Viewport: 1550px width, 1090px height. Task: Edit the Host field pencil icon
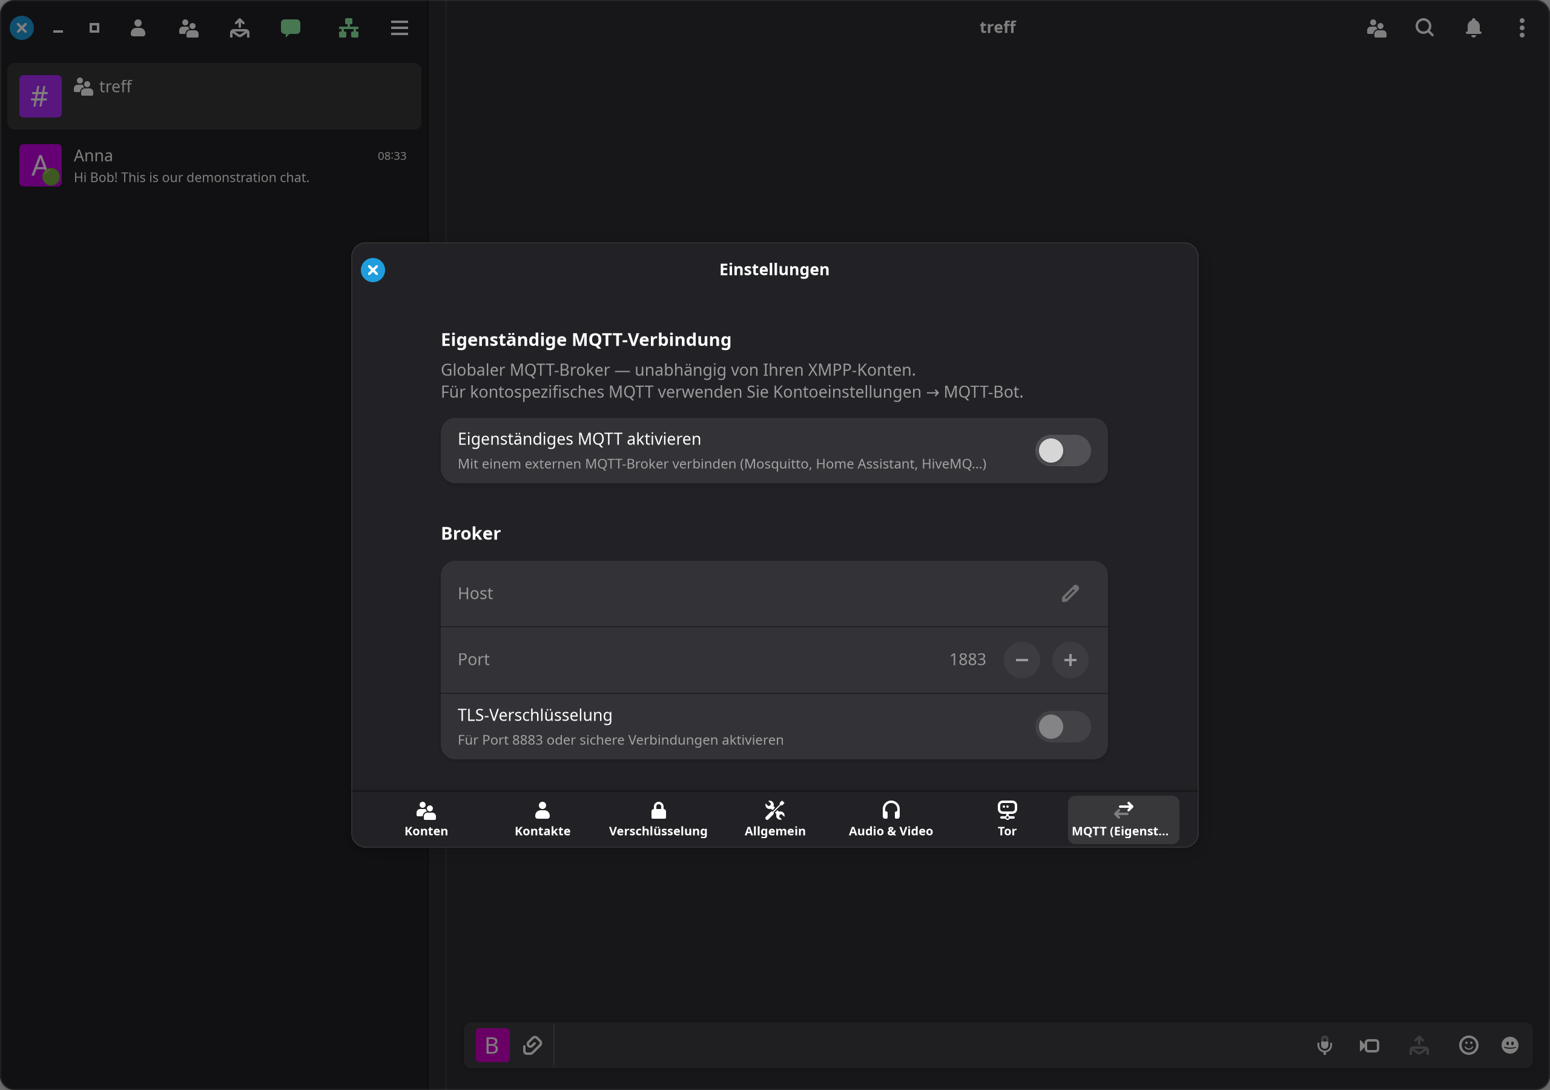pos(1070,593)
